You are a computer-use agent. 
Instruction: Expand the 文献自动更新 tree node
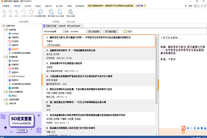click(4, 99)
